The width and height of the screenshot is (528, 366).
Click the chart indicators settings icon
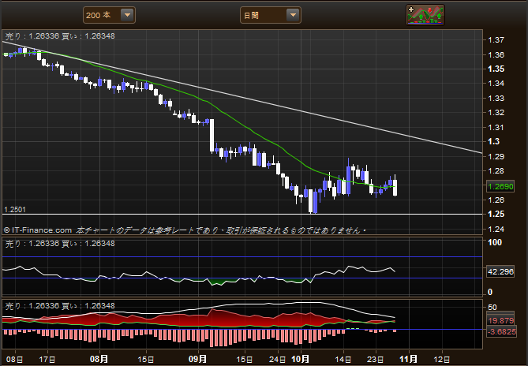[x=425, y=15]
